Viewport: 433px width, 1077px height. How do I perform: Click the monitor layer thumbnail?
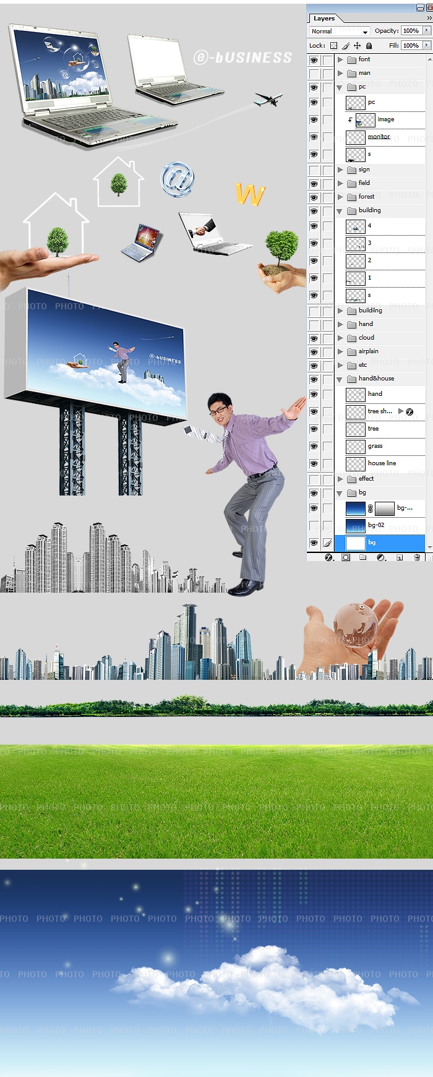pyautogui.click(x=355, y=137)
